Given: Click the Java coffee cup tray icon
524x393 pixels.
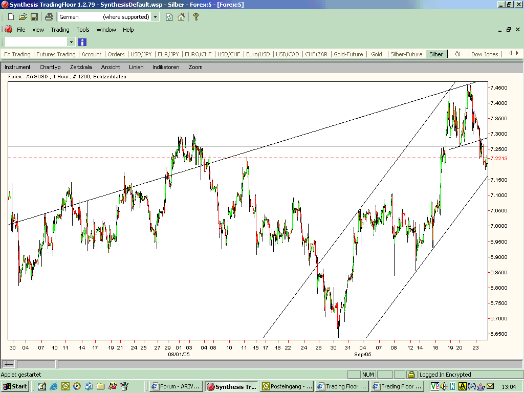Looking at the screenshot, I should click(x=481, y=386).
